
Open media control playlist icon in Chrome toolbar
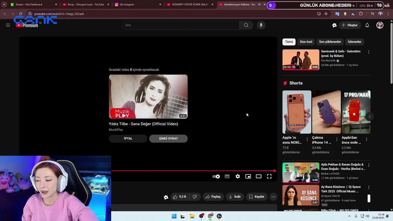[x=372, y=14]
